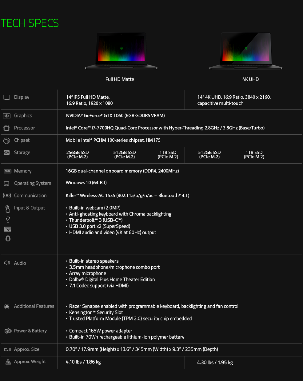Click 'Built-in stereo speakers' bullet
Image resolution: width=303 pixels, height=381 pixels.
click(x=94, y=261)
